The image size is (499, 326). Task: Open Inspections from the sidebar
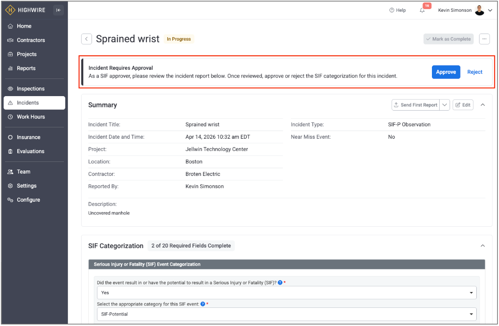point(30,89)
